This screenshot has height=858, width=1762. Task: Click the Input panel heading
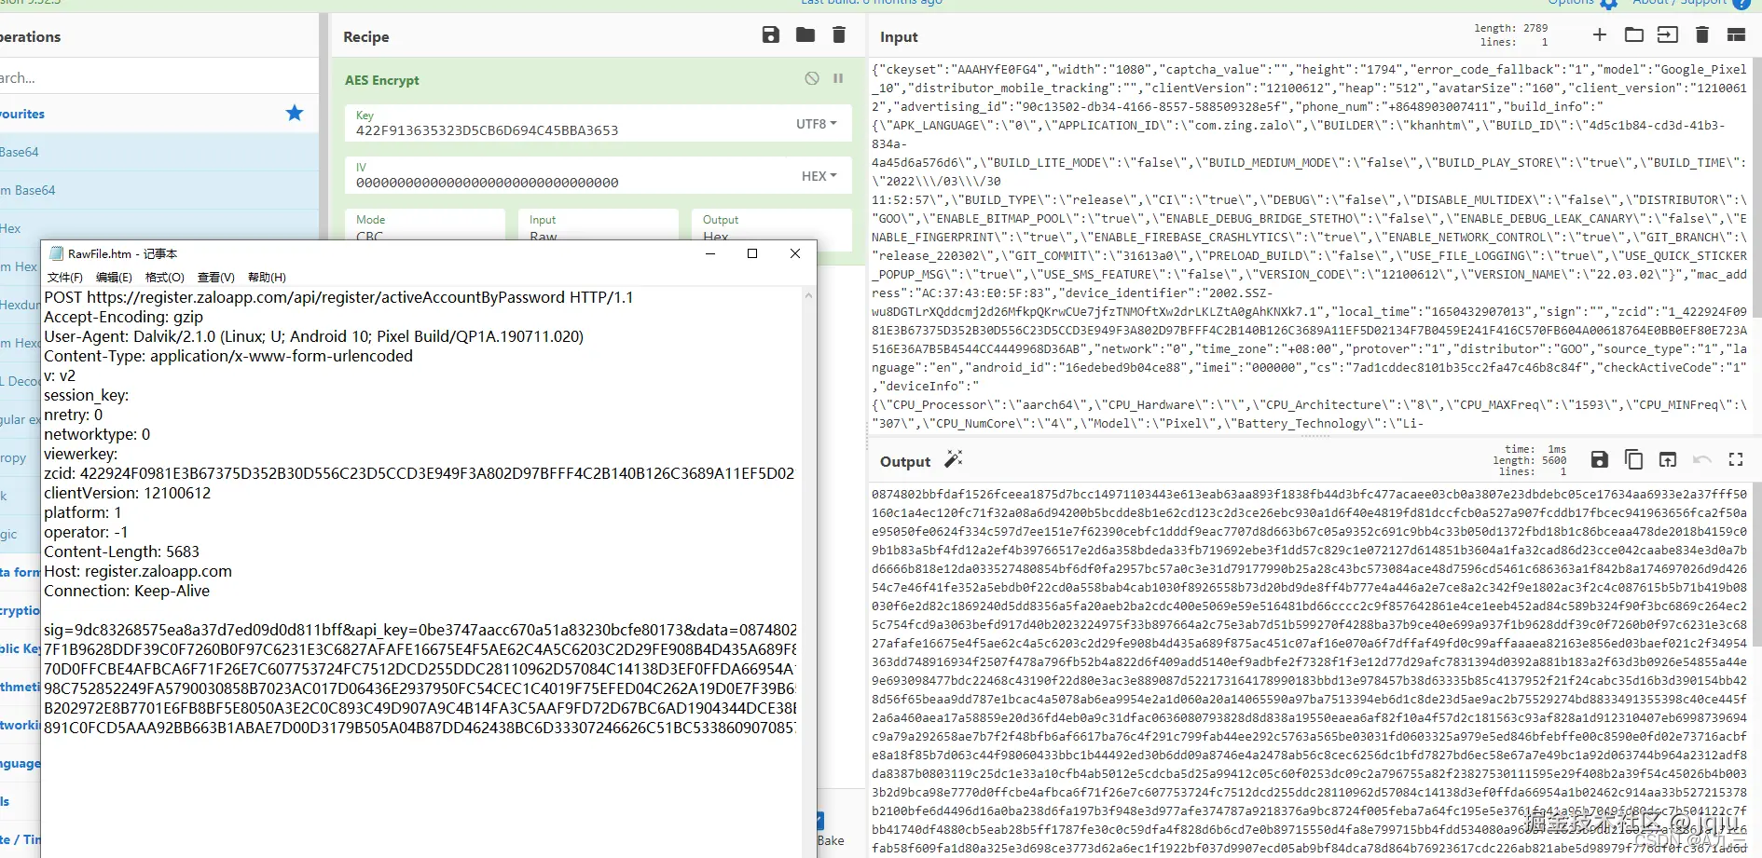coord(899,37)
